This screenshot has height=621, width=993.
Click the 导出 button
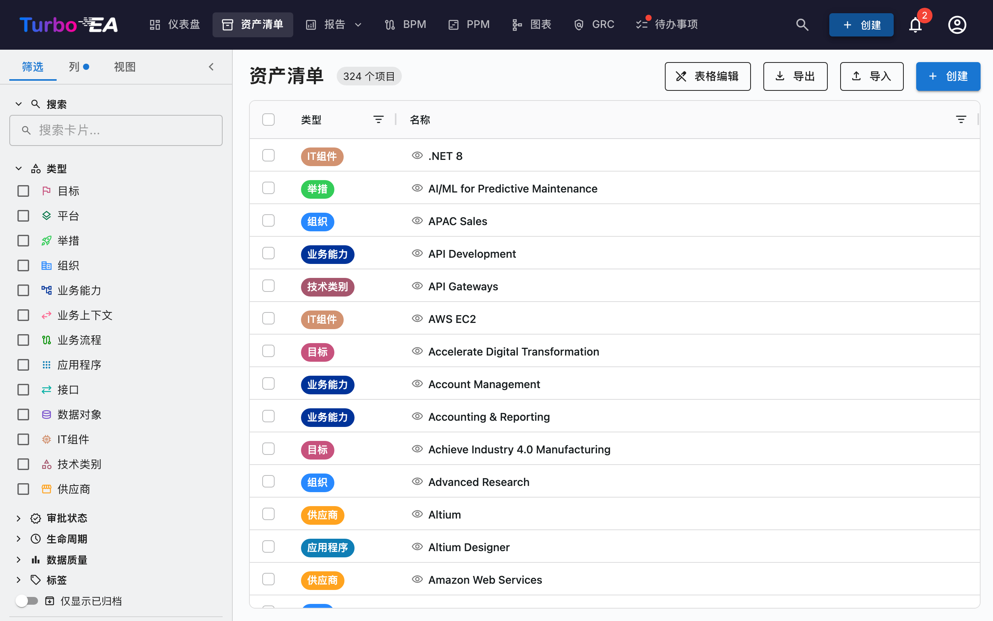(x=795, y=76)
